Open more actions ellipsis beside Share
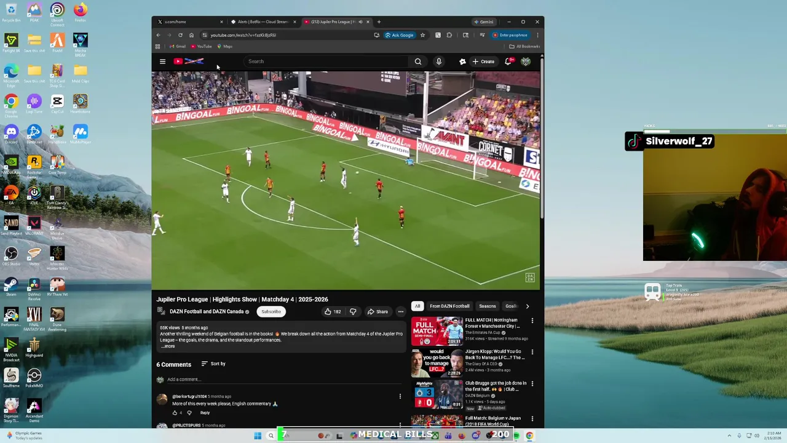The width and height of the screenshot is (787, 443). point(400,312)
